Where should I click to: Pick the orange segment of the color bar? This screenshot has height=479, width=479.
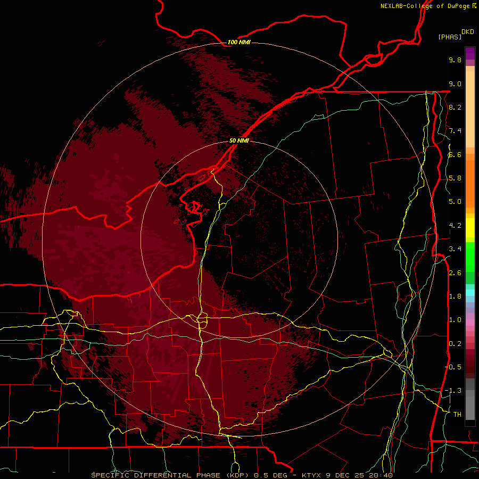470,183
